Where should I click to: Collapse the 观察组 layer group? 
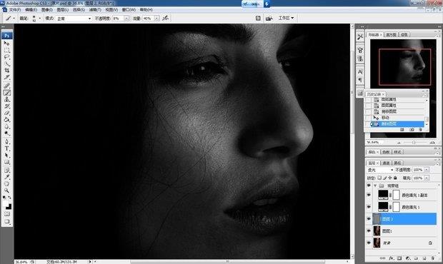375,186
